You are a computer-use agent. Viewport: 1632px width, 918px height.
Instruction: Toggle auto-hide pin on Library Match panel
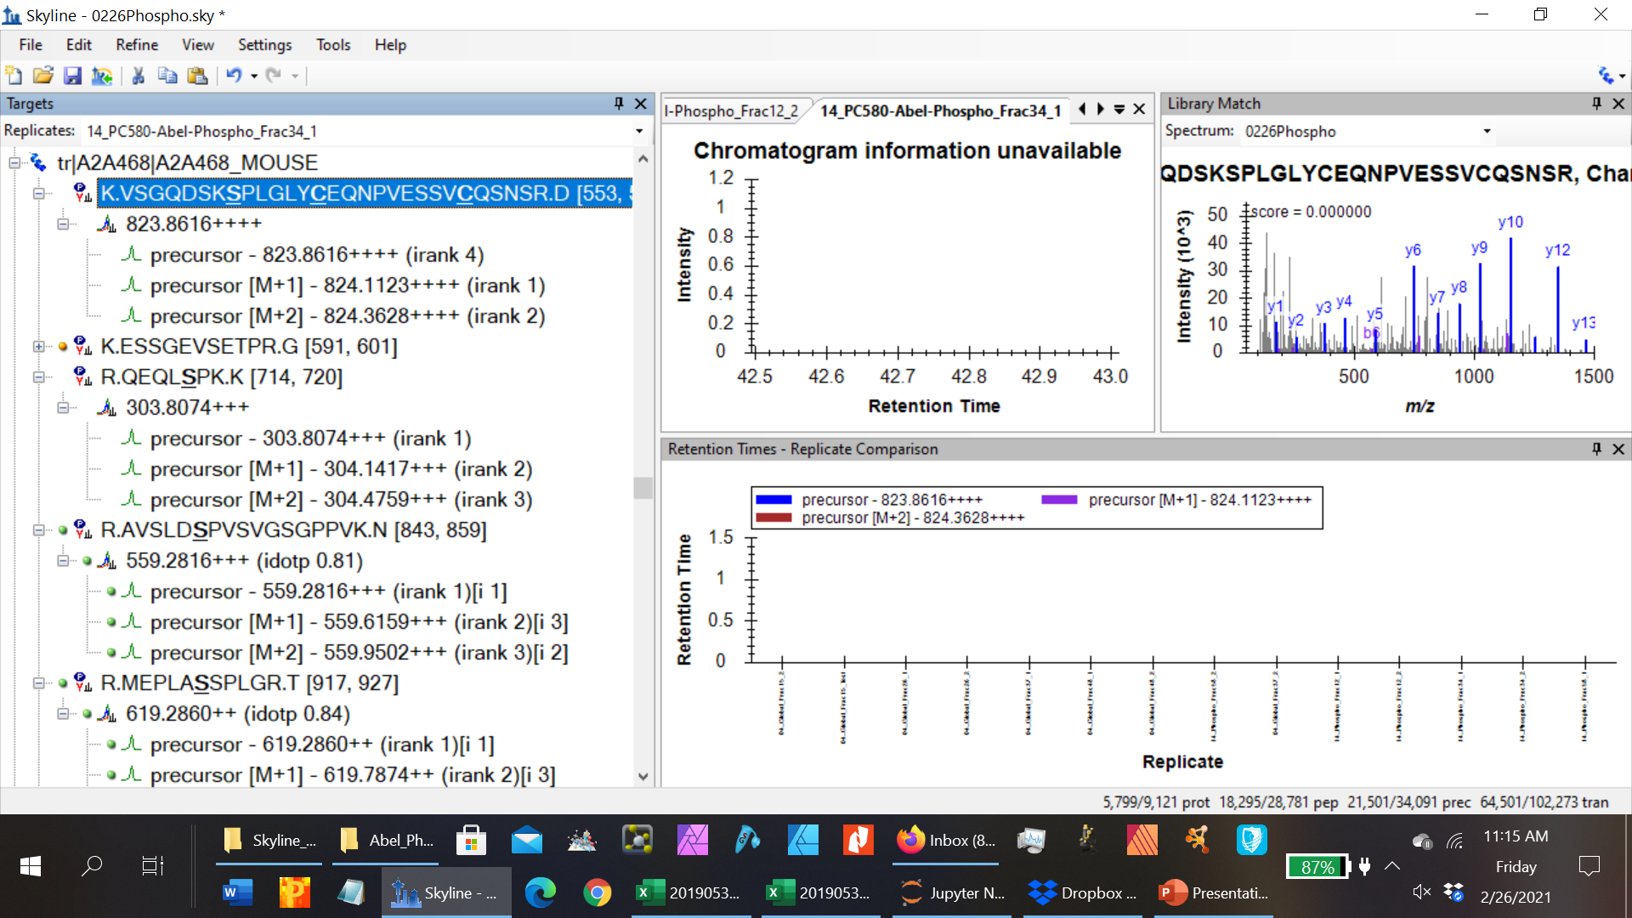1596,104
